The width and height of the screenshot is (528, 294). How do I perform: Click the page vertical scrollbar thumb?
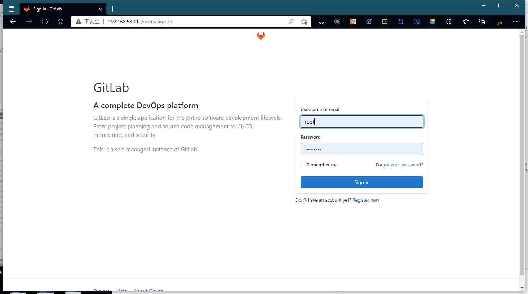pos(522,155)
